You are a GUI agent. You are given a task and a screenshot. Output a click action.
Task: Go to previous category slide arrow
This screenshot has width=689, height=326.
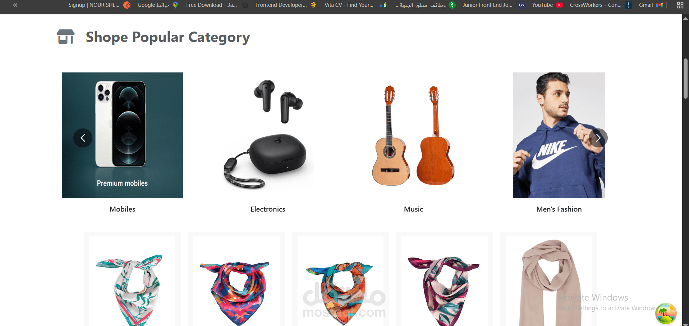pos(83,138)
